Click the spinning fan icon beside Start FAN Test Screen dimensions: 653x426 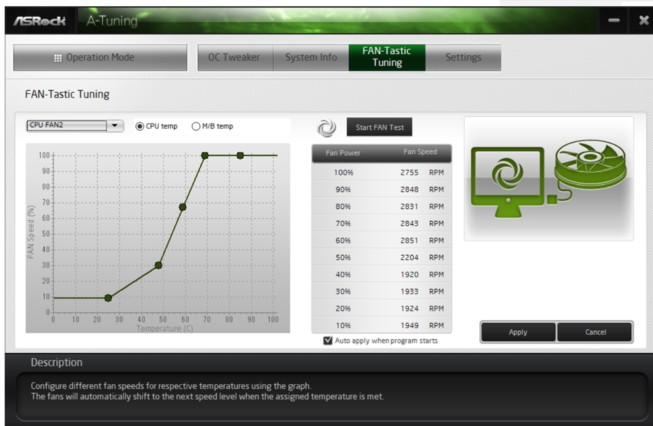326,128
